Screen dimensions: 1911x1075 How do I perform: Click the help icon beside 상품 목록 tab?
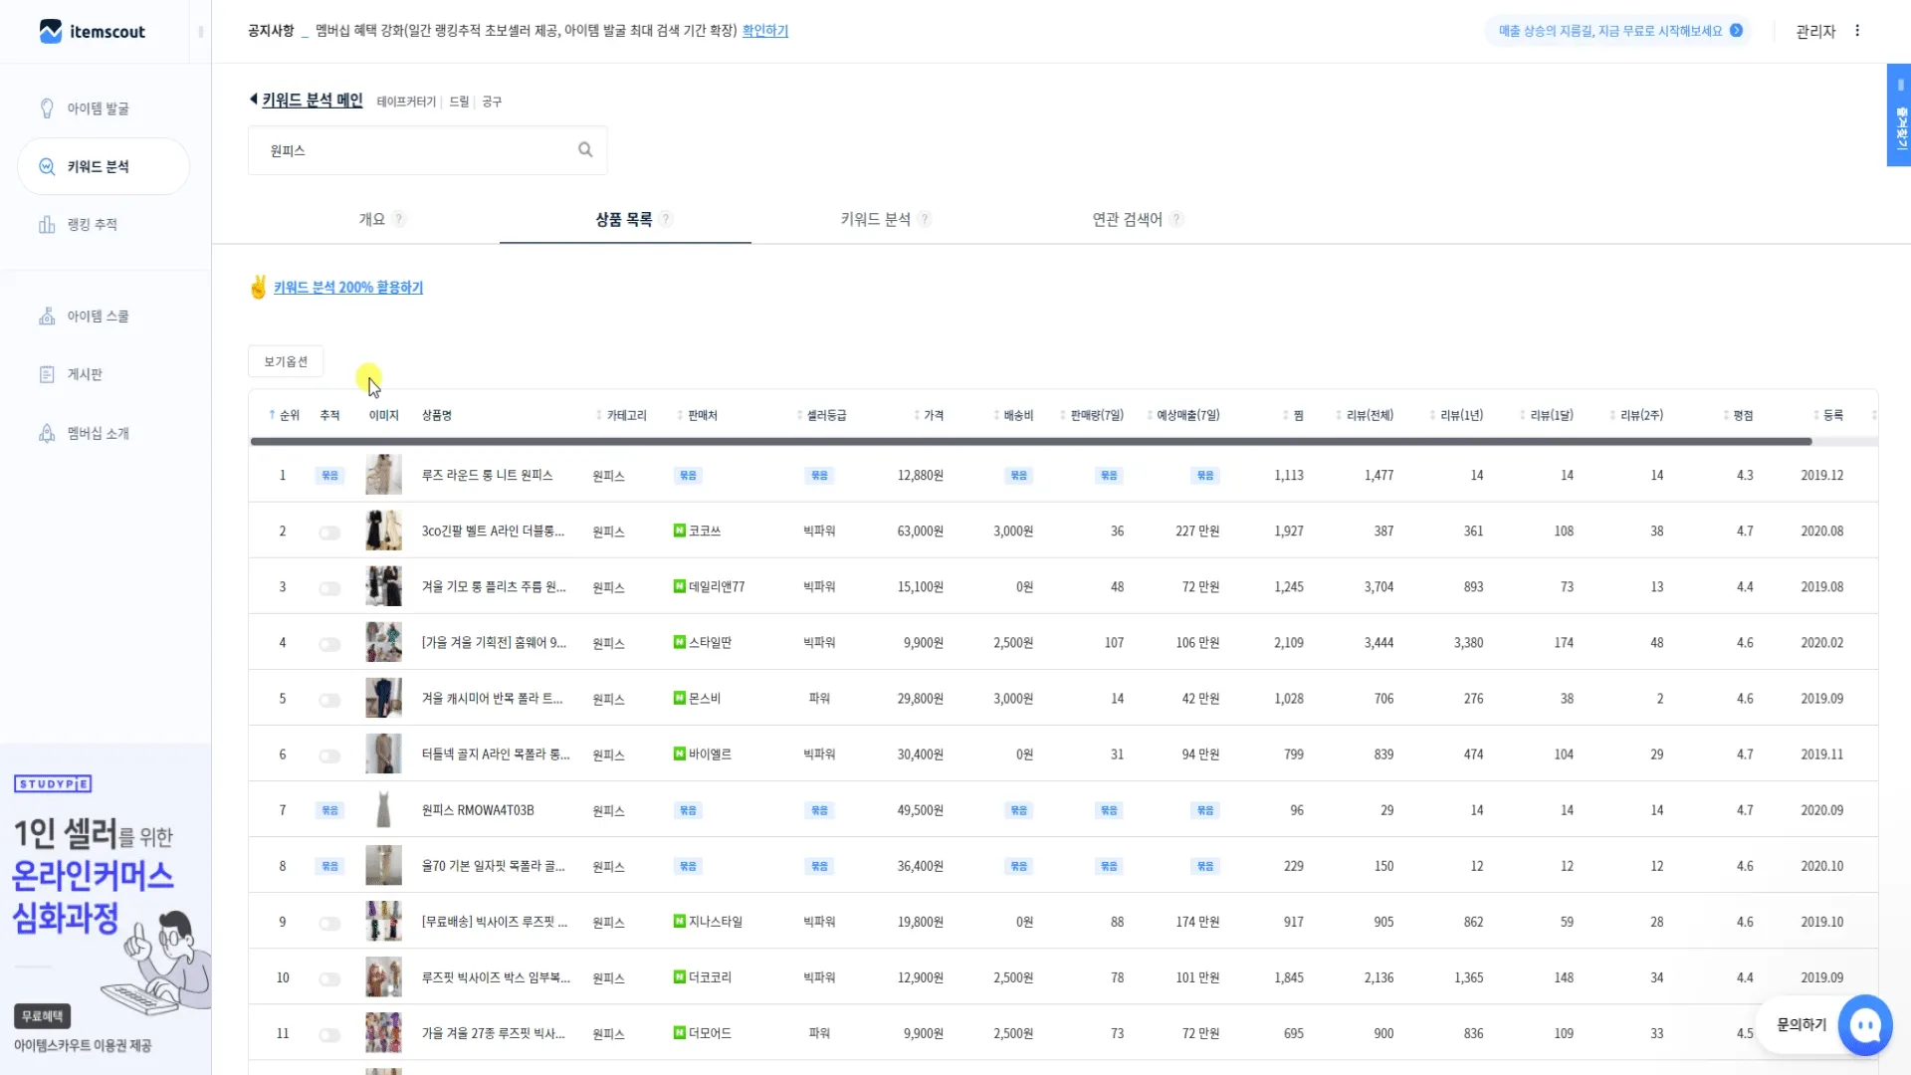[666, 219]
